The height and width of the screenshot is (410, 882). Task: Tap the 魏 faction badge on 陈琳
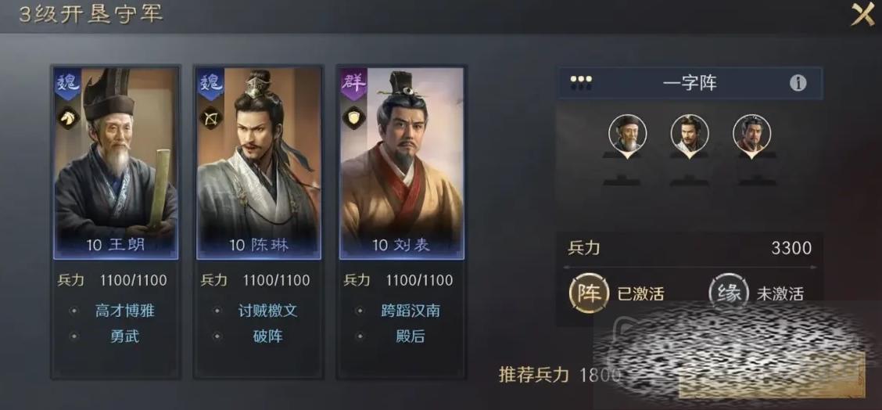[x=211, y=85]
